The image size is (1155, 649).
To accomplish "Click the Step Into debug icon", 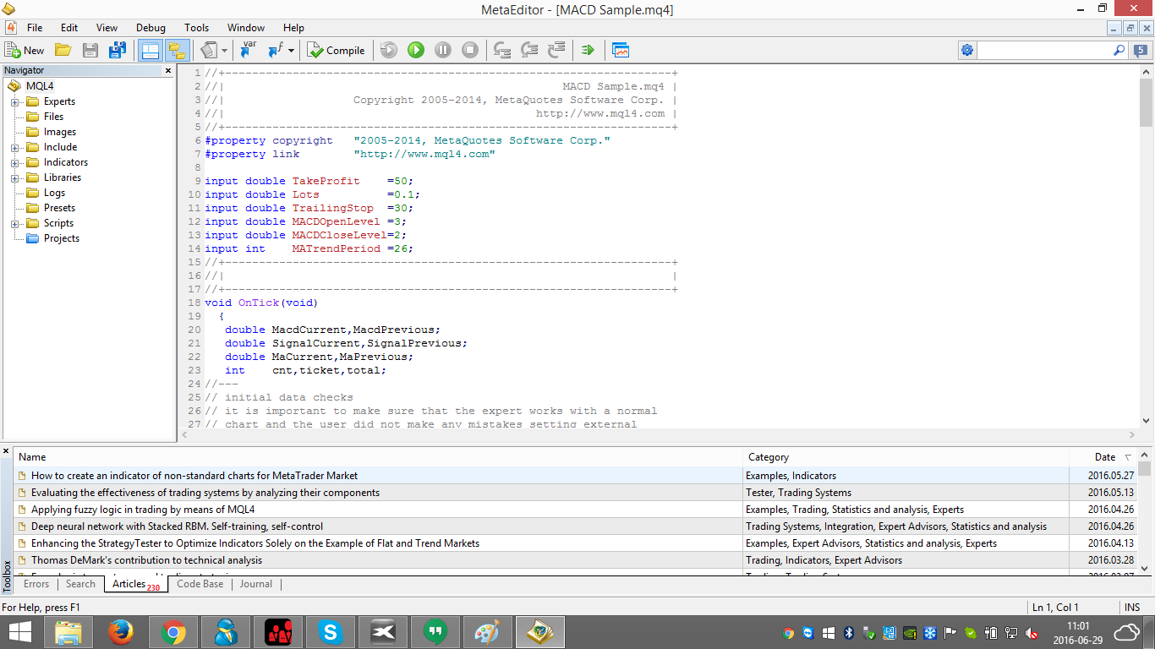I will (x=502, y=51).
